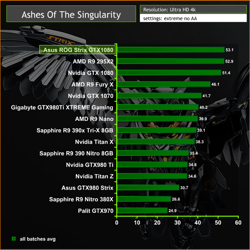This screenshot has width=250, height=250.
Task: Click the 'Ashes Of The Singularity' title
Action: 71,15
